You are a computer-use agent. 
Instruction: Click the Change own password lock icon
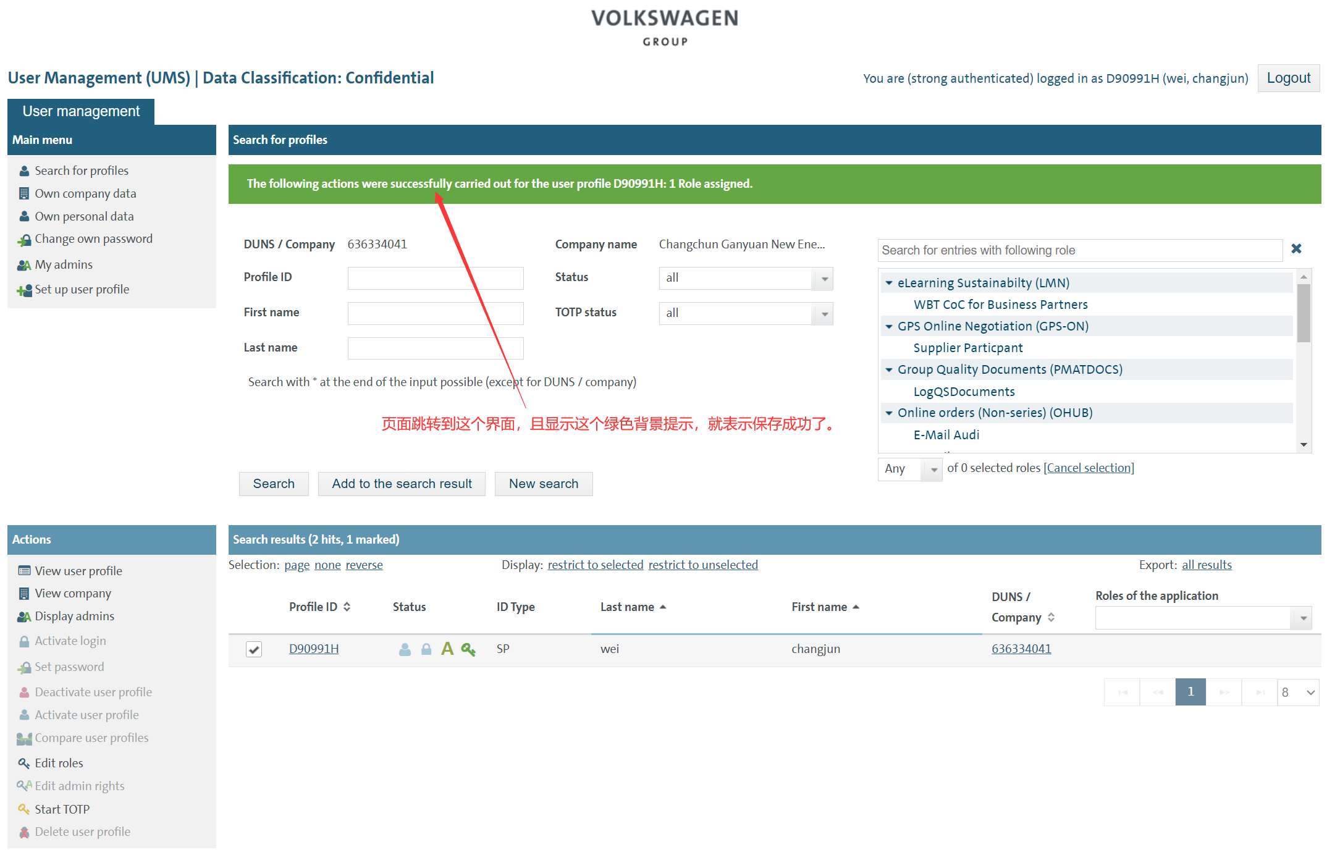coord(24,240)
